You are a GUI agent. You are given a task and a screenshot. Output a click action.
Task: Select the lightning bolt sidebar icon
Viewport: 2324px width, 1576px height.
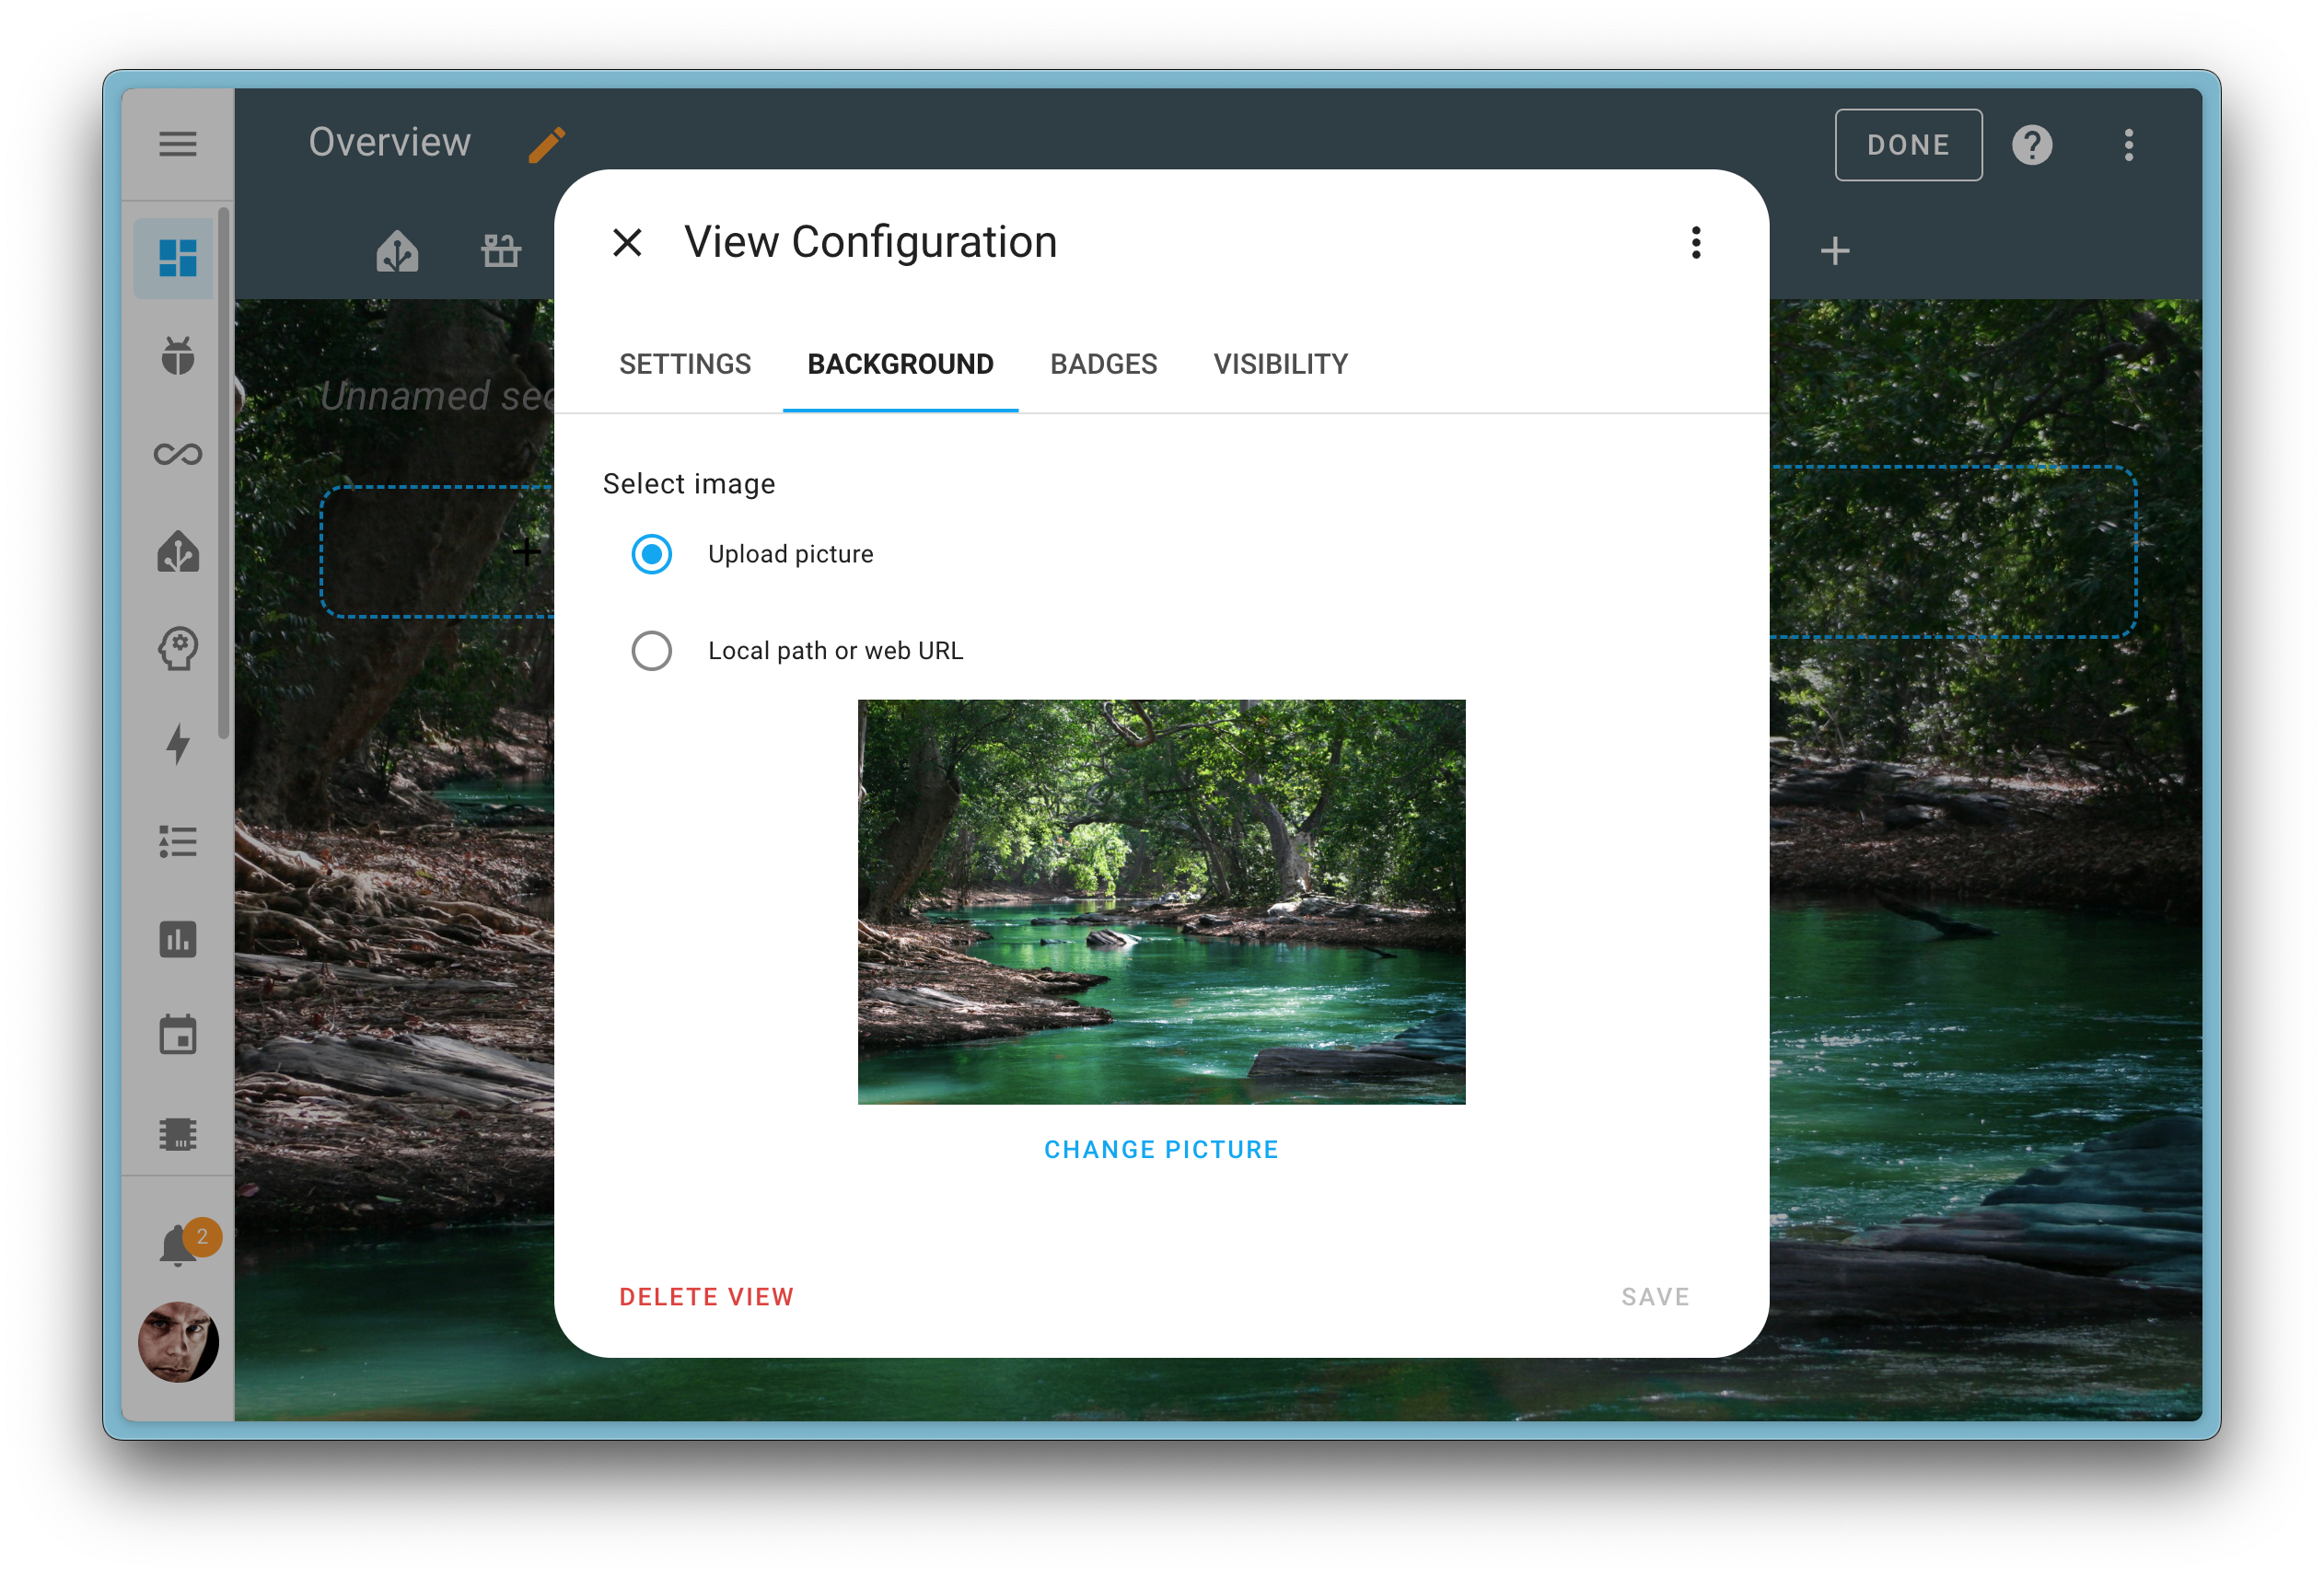pos(177,743)
